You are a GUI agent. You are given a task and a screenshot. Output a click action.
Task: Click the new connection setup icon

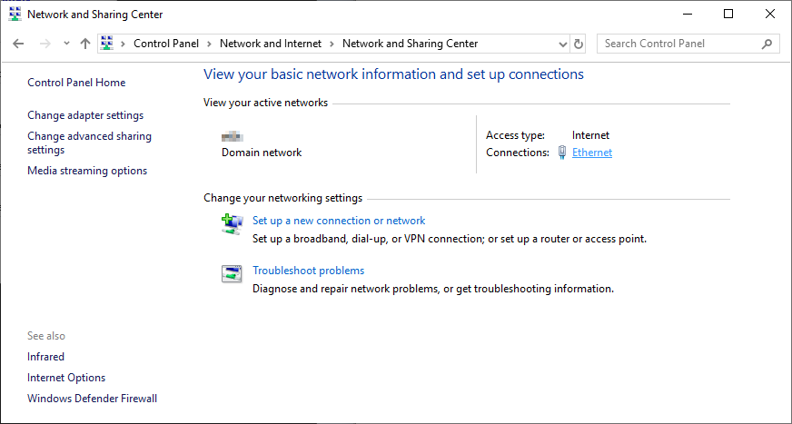[232, 224]
